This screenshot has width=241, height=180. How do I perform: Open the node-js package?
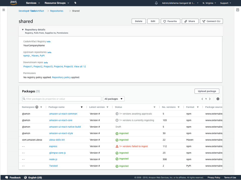(53, 159)
